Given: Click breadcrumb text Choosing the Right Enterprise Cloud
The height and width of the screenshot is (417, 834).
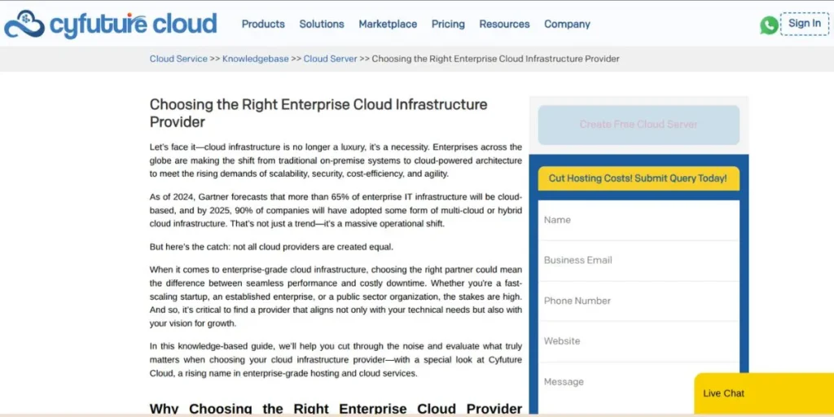Looking at the screenshot, I should 495,59.
